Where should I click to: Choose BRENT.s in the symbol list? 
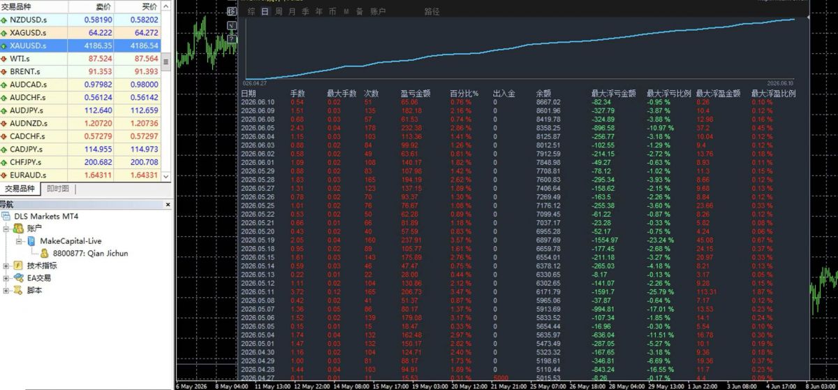click(80, 71)
